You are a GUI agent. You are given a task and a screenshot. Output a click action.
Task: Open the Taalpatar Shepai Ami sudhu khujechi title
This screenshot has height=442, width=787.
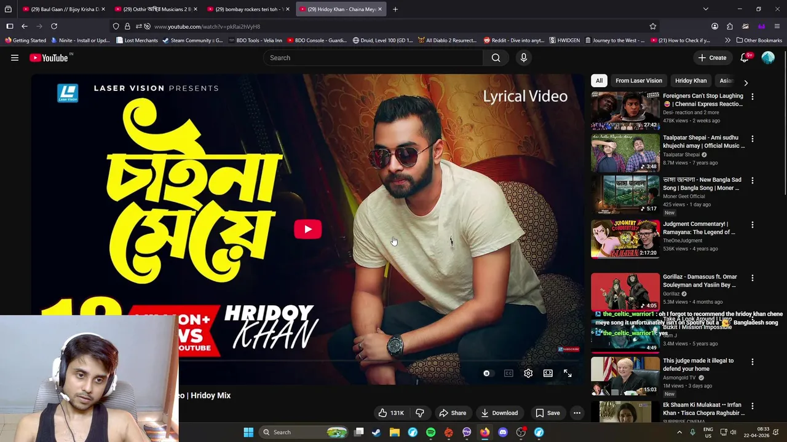pos(703,142)
